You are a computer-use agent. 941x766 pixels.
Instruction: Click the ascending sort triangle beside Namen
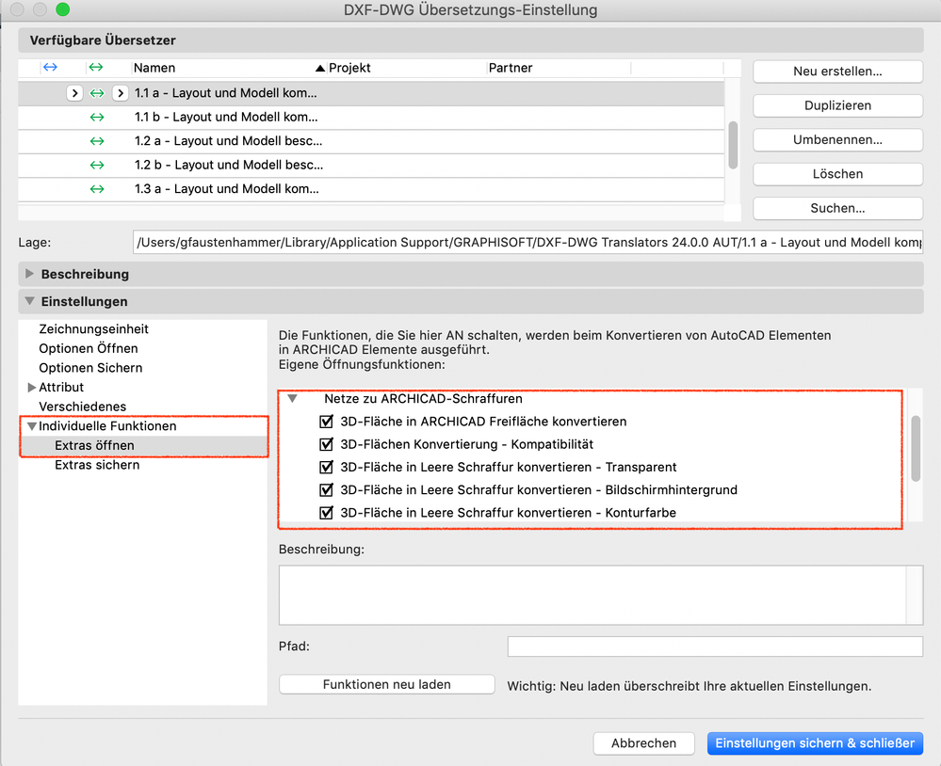(x=320, y=68)
